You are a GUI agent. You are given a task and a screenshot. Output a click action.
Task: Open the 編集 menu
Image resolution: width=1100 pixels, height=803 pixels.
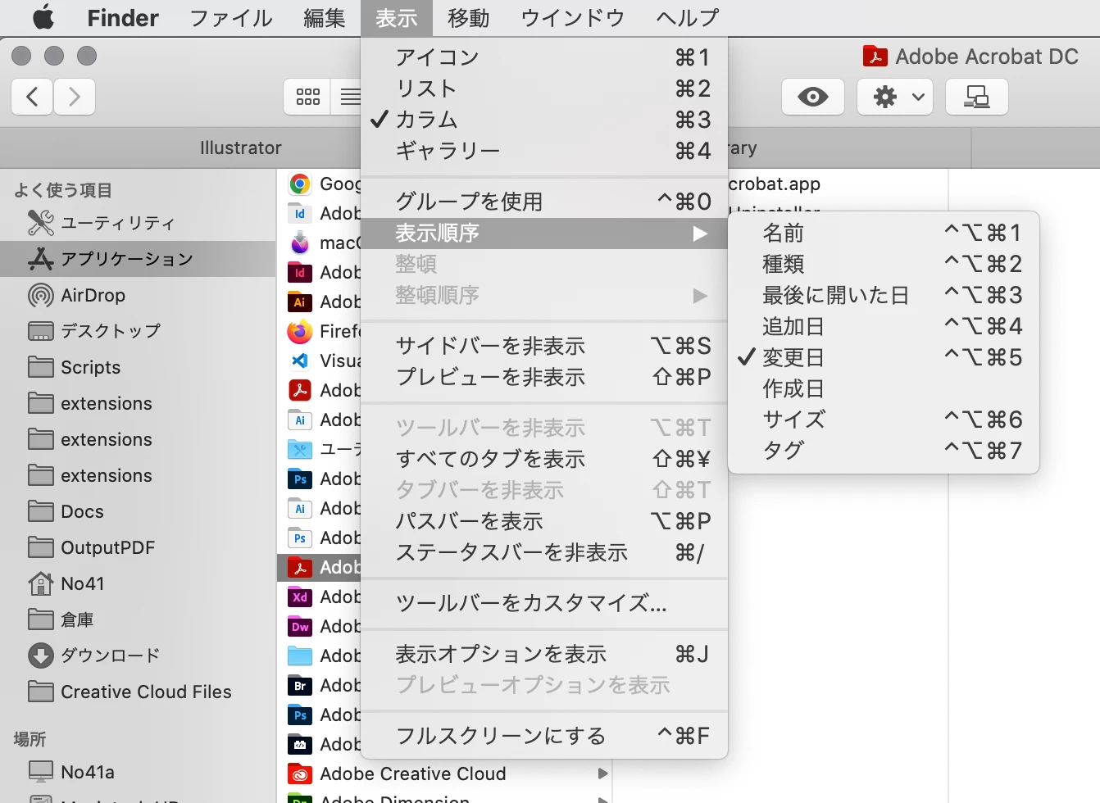pyautogui.click(x=325, y=17)
